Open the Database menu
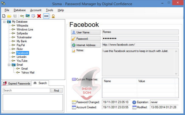Image resolution: width=185 pixels, height=115 pixels. pos(20,10)
